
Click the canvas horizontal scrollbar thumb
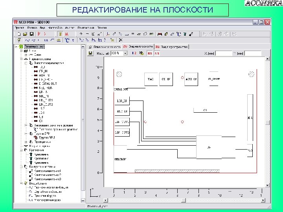click(184, 200)
